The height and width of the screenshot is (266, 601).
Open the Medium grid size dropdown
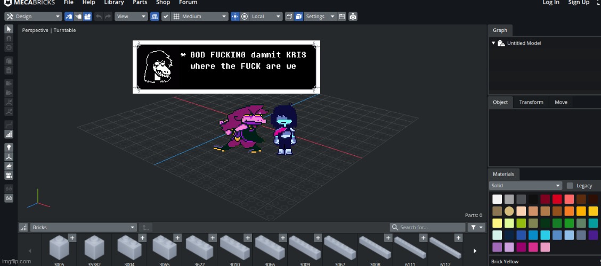pos(200,16)
